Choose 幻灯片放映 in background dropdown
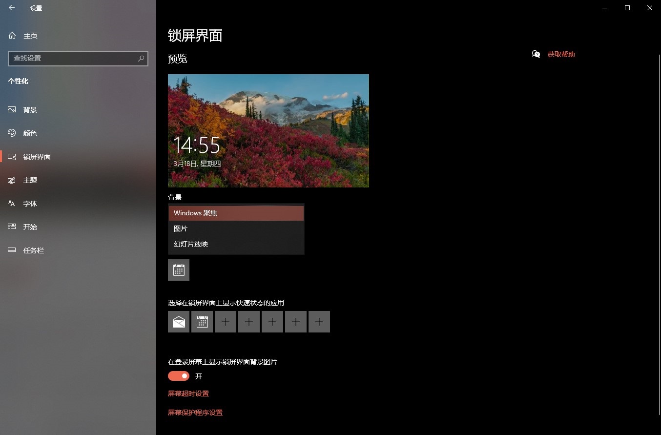Viewport: 661px width, 435px height. click(x=236, y=244)
